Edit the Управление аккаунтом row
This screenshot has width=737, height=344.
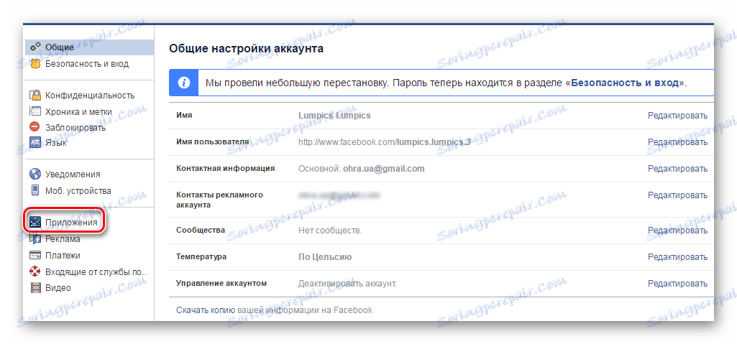pyautogui.click(x=677, y=284)
